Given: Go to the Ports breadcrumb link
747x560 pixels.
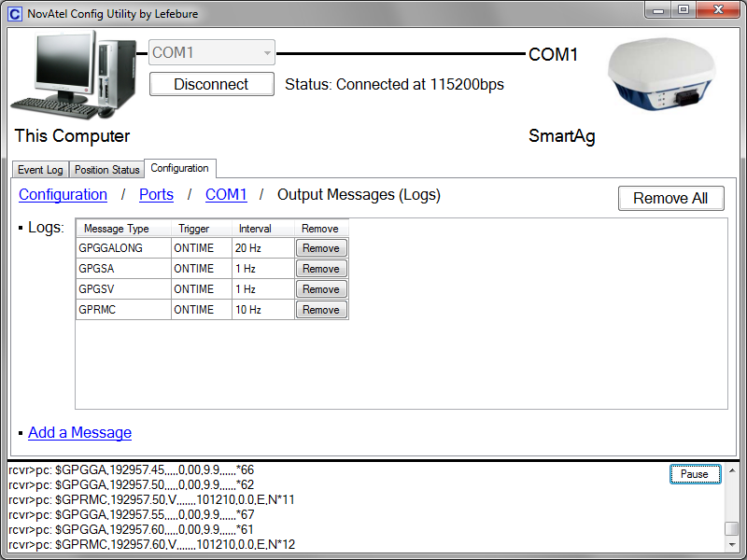Looking at the screenshot, I should click(156, 195).
